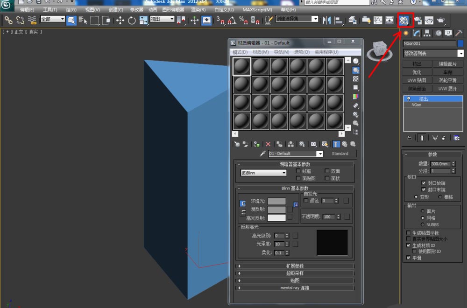The width and height of the screenshot is (467, 308).
Task: Click the Rotate tool icon
Action: 132,20
